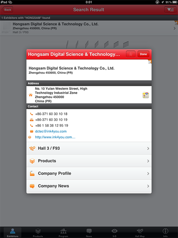Open the http://www.ink4you.com website link

click(55, 137)
